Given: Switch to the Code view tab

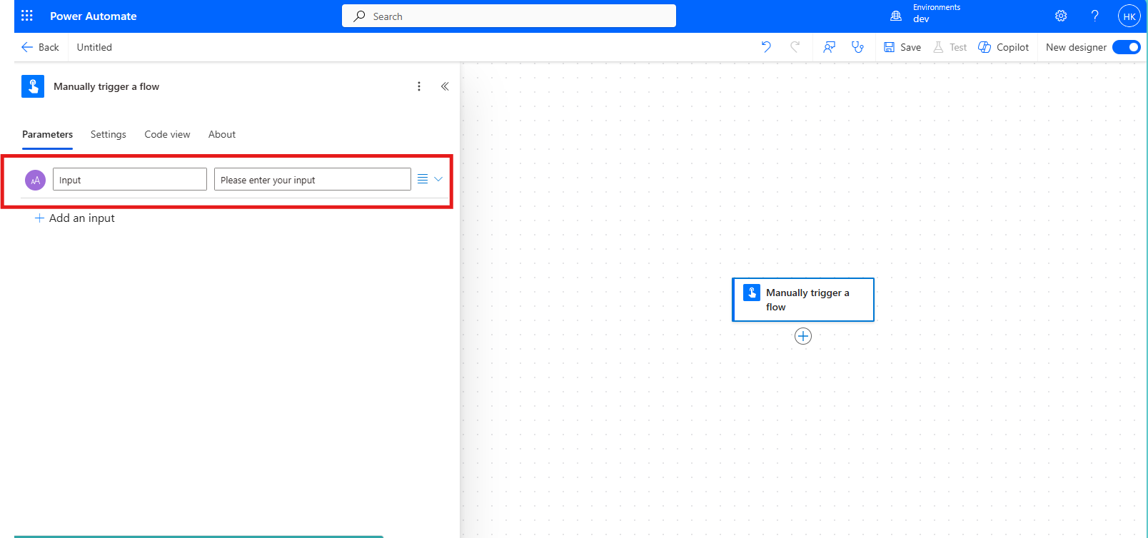Looking at the screenshot, I should [167, 134].
